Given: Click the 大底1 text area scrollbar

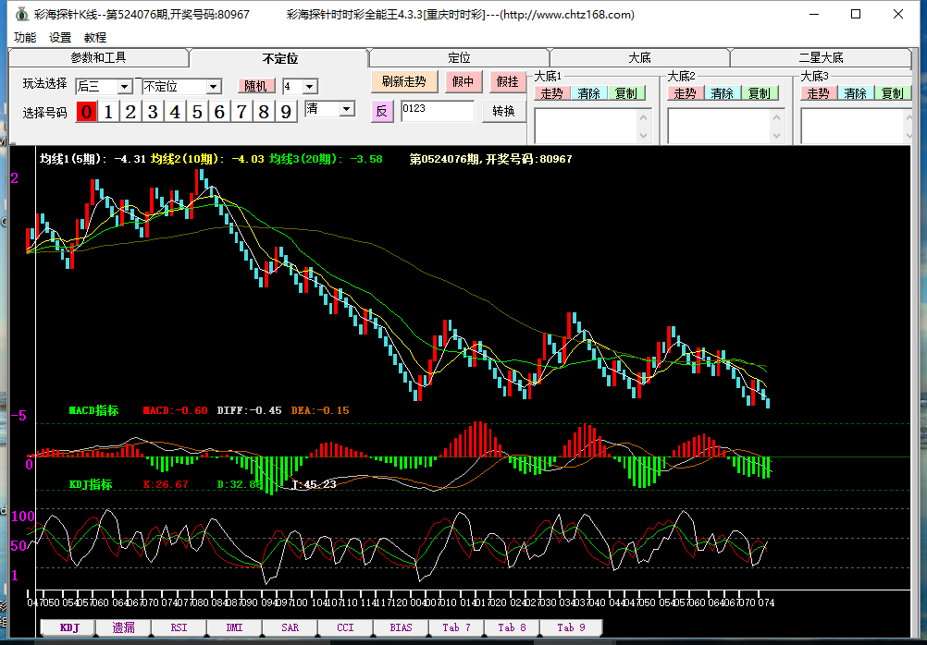Looking at the screenshot, I should click(x=644, y=127).
